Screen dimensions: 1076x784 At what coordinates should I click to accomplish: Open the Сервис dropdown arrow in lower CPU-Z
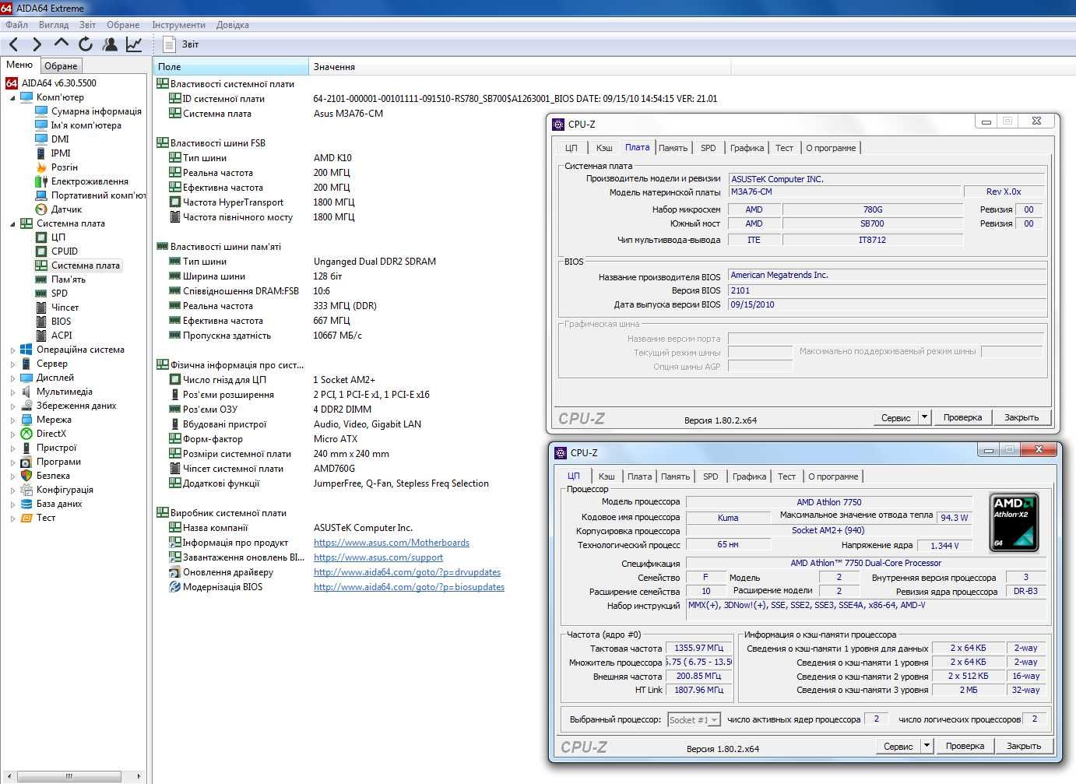927,746
